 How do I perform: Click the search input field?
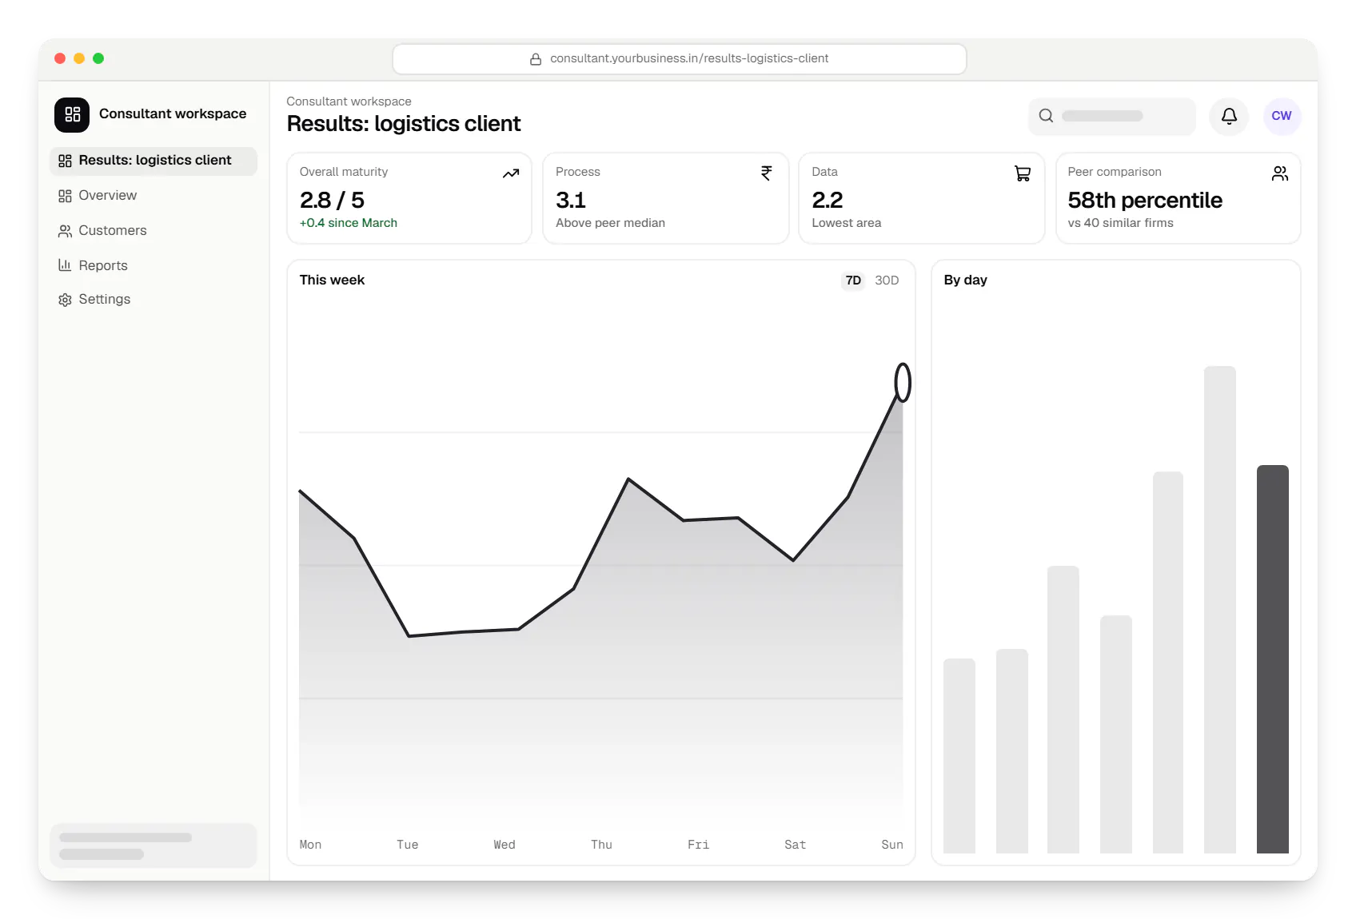tap(1112, 117)
